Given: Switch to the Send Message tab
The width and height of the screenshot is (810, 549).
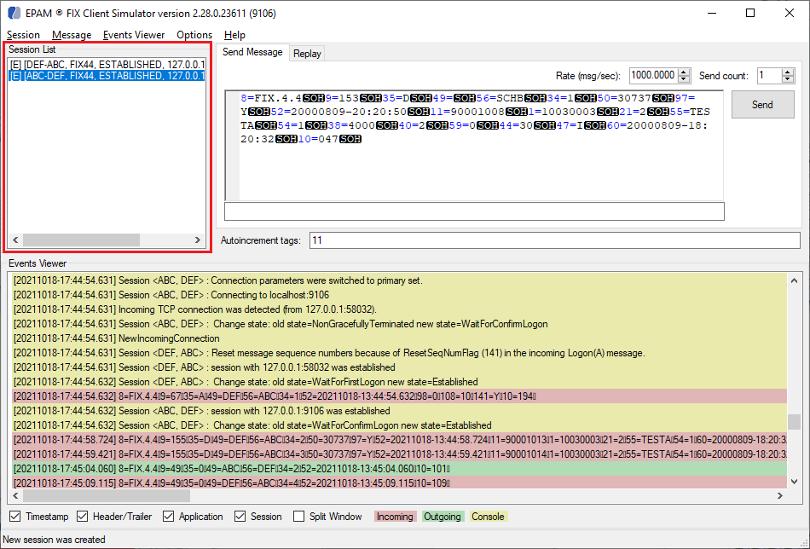Looking at the screenshot, I should click(x=252, y=52).
